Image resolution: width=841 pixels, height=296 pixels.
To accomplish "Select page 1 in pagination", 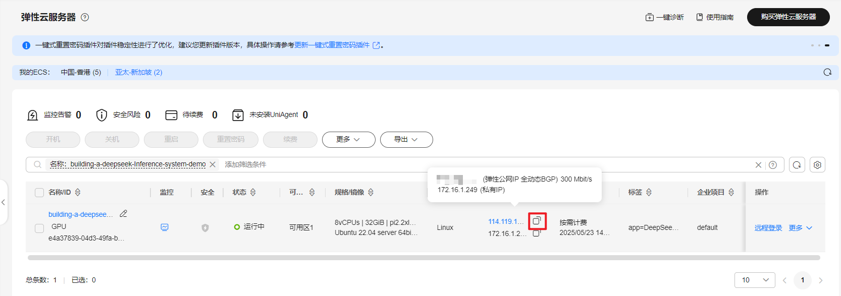I will tap(803, 280).
